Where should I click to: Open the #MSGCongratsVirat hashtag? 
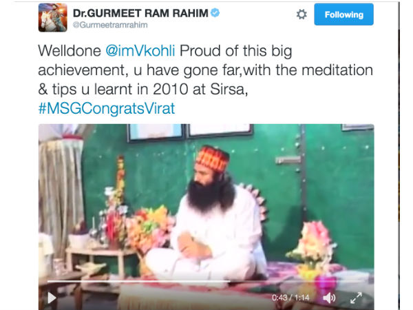107,108
